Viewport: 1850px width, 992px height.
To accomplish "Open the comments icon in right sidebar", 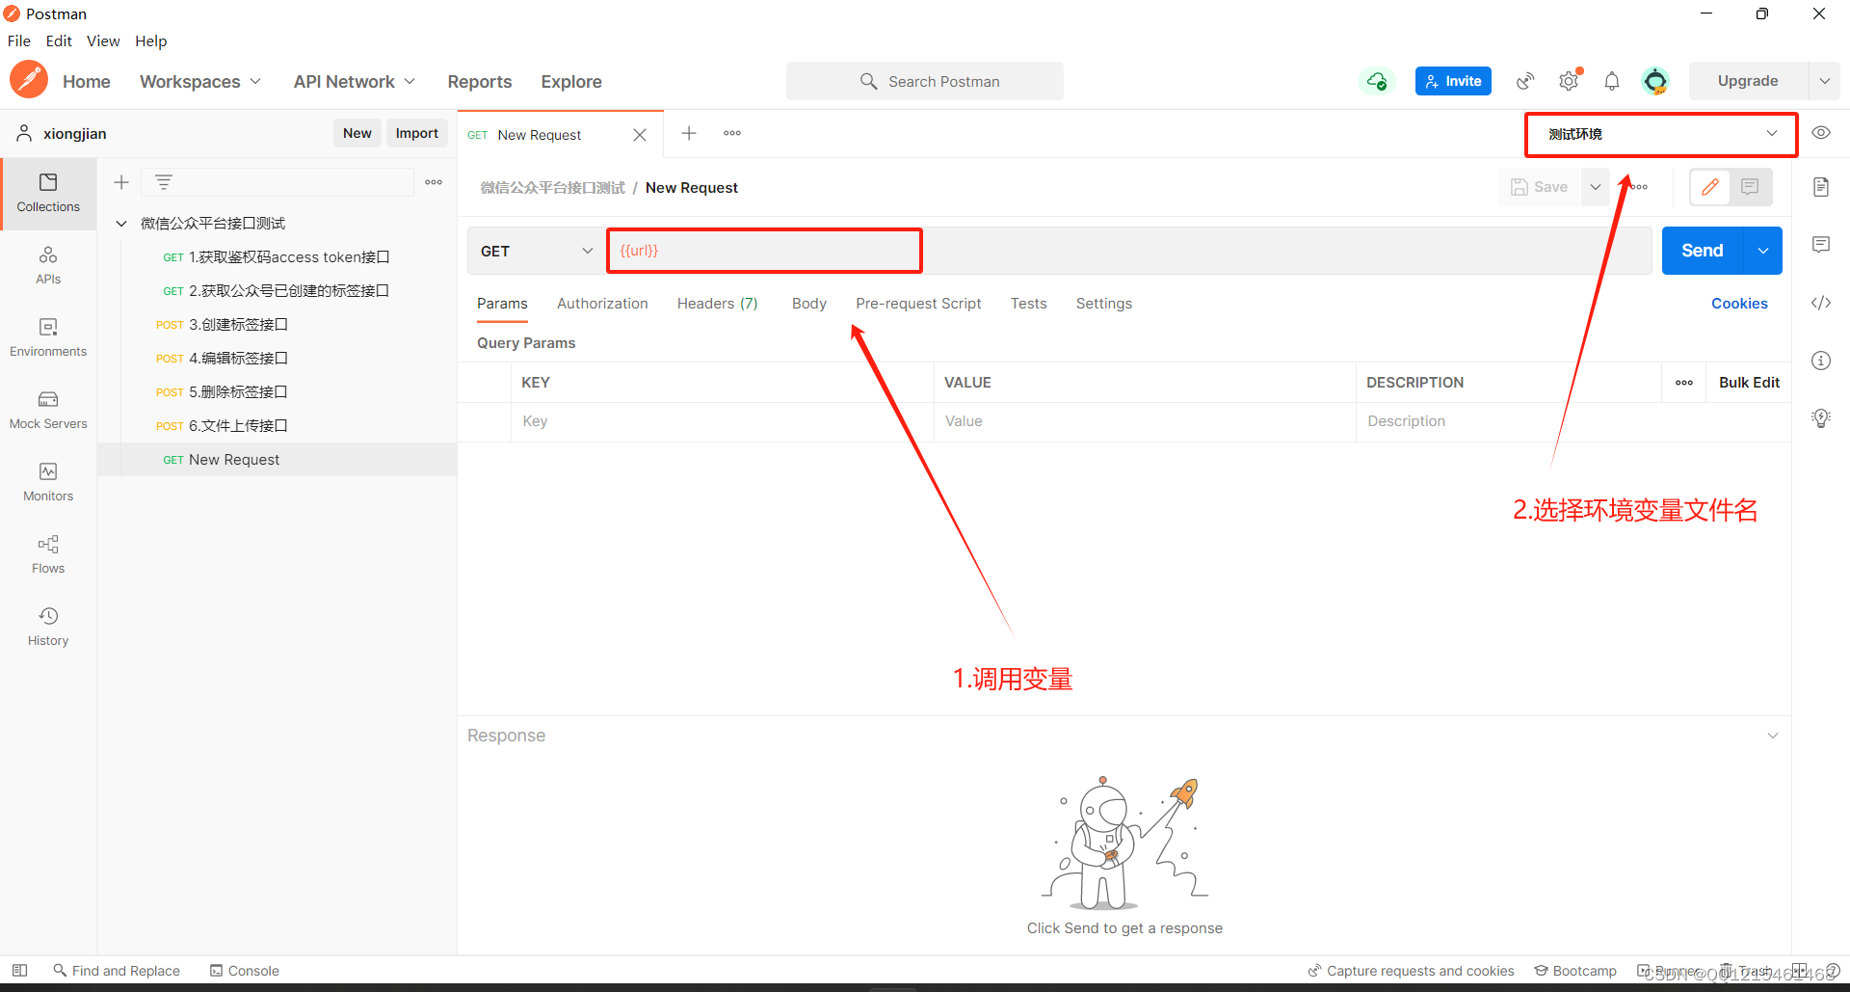I will (1821, 245).
